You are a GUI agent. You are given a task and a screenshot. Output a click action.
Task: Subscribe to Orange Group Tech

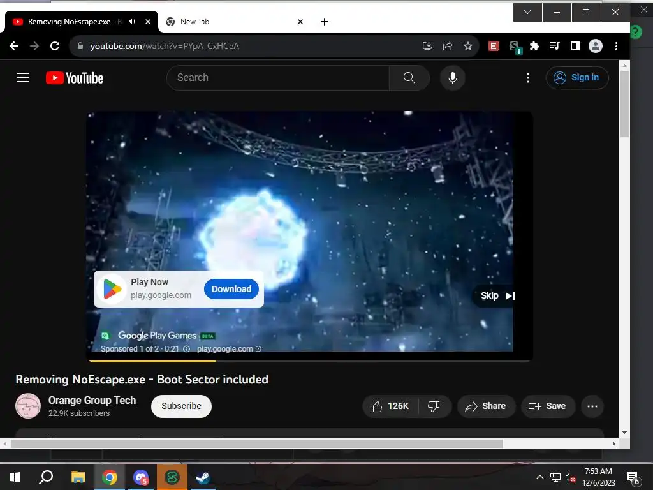[181, 406]
